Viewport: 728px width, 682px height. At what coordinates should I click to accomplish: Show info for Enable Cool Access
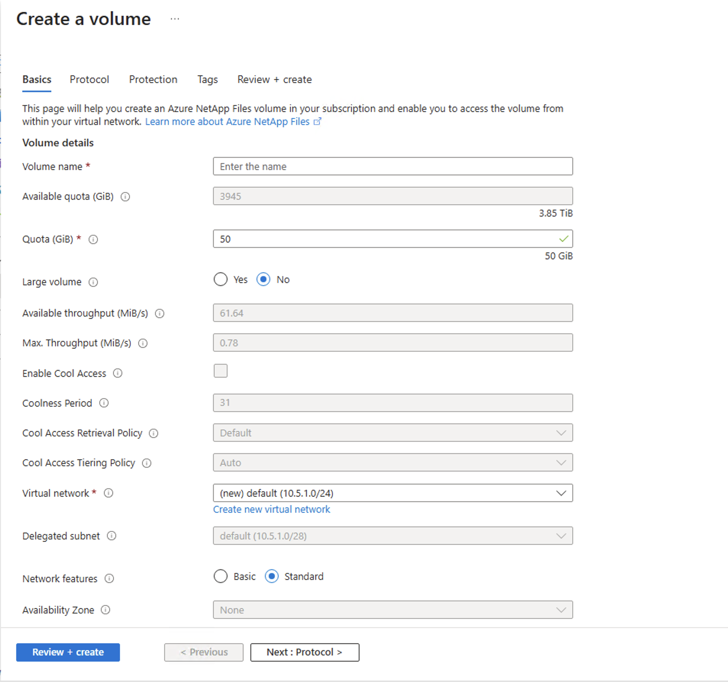118,373
